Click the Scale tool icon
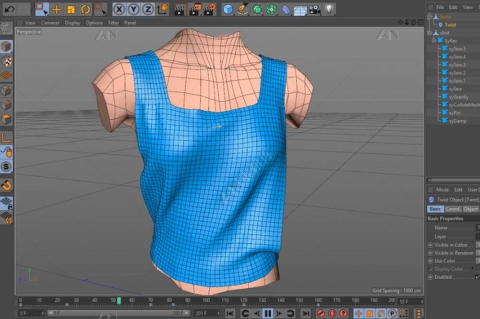This screenshot has width=480, height=319. click(71, 9)
